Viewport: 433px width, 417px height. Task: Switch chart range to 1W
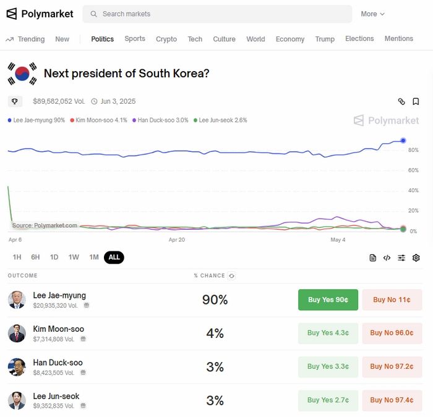coord(74,257)
